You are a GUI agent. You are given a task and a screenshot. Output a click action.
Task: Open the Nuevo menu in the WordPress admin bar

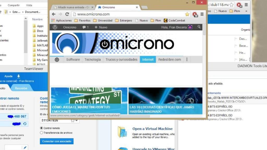click(101, 27)
